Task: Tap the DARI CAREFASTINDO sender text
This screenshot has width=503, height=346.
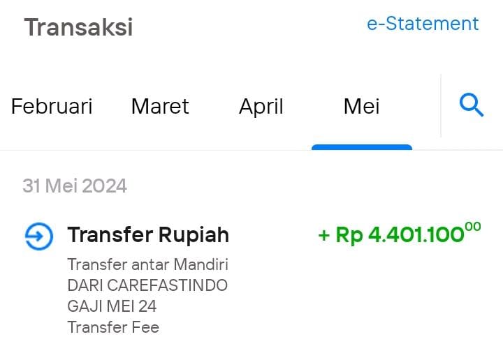Action: coord(147,285)
